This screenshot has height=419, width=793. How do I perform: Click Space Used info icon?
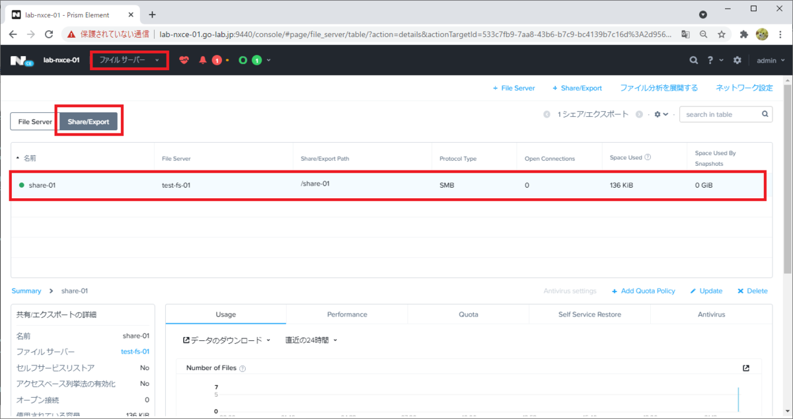[x=648, y=157]
